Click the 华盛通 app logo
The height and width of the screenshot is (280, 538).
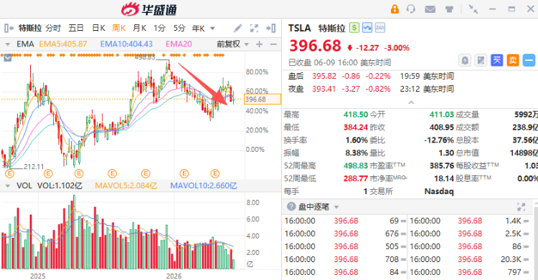[149, 9]
